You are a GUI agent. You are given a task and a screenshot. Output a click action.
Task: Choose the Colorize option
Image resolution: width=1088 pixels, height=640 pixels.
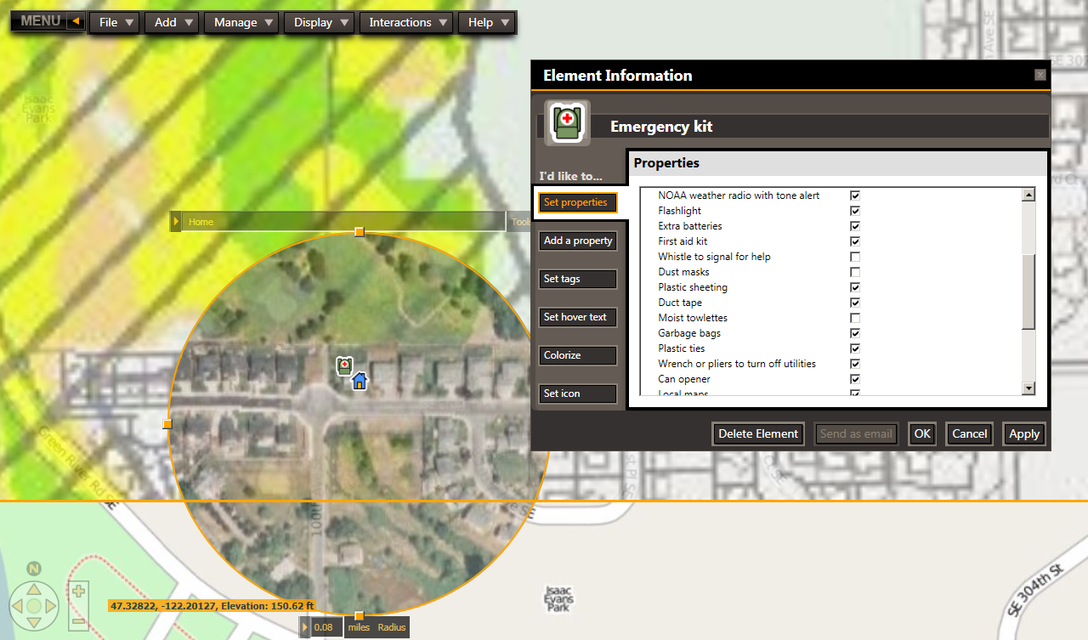coord(578,355)
